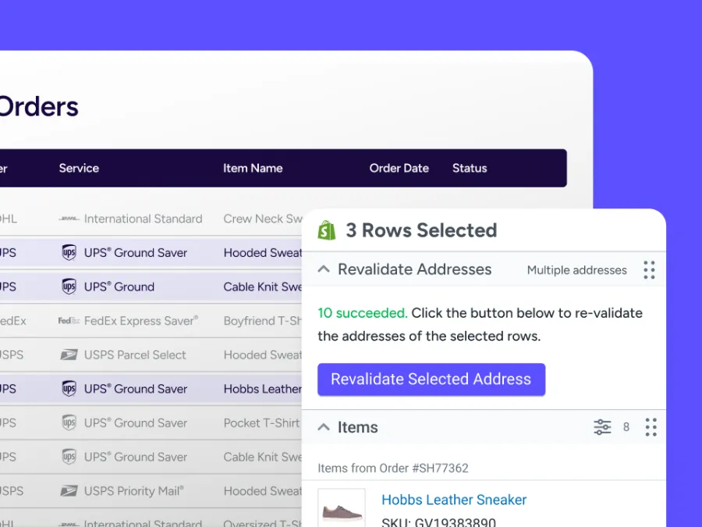Click the DHL logo beside International Standard

point(69,219)
